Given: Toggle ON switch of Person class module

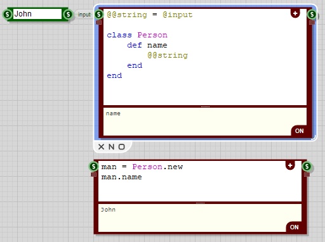Looking at the screenshot, I should 299,131.
